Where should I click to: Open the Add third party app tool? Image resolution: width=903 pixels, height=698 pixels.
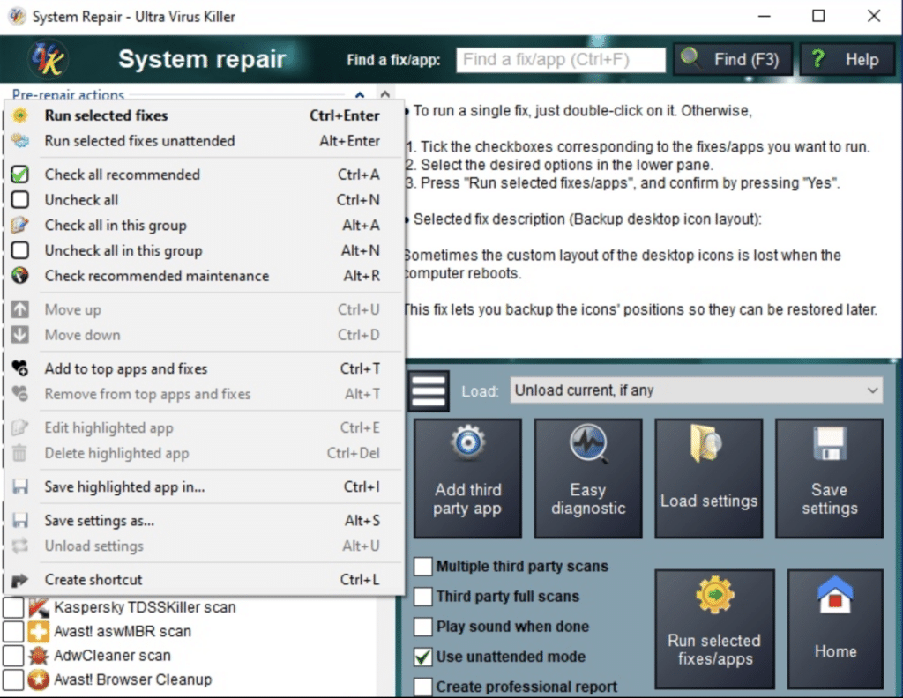pyautogui.click(x=467, y=478)
